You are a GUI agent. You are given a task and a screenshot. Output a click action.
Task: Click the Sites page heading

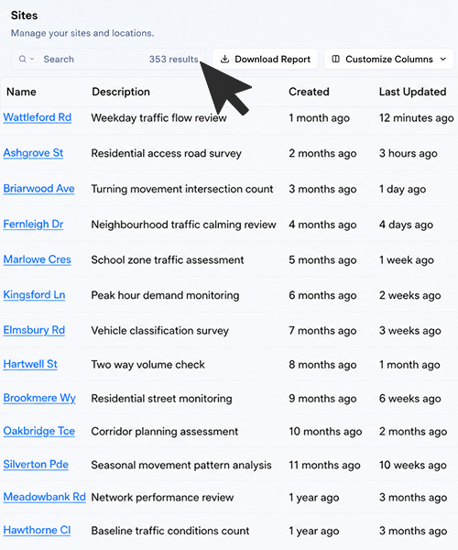pos(24,16)
